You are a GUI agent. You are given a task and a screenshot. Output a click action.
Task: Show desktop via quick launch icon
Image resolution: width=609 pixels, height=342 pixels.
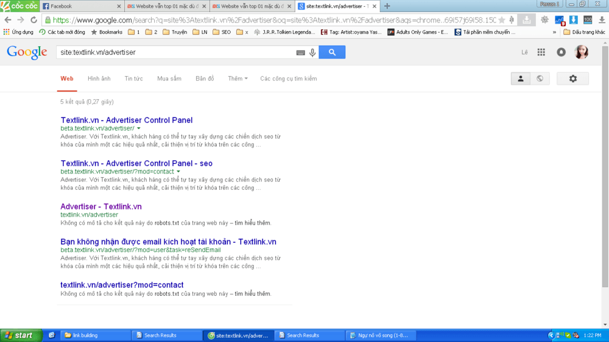tap(52, 335)
